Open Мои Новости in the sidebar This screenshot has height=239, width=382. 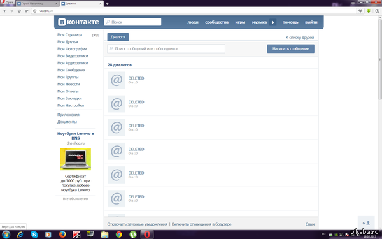(x=69, y=84)
